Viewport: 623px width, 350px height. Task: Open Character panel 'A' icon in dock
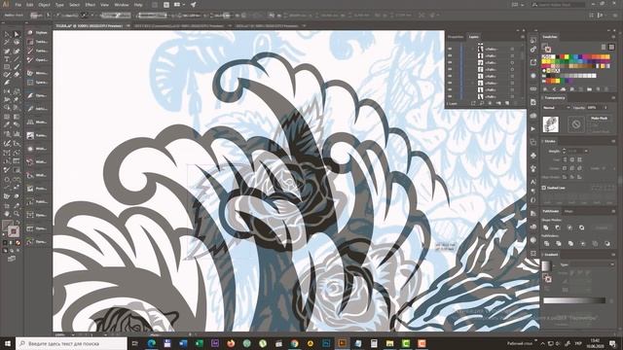[x=533, y=182]
